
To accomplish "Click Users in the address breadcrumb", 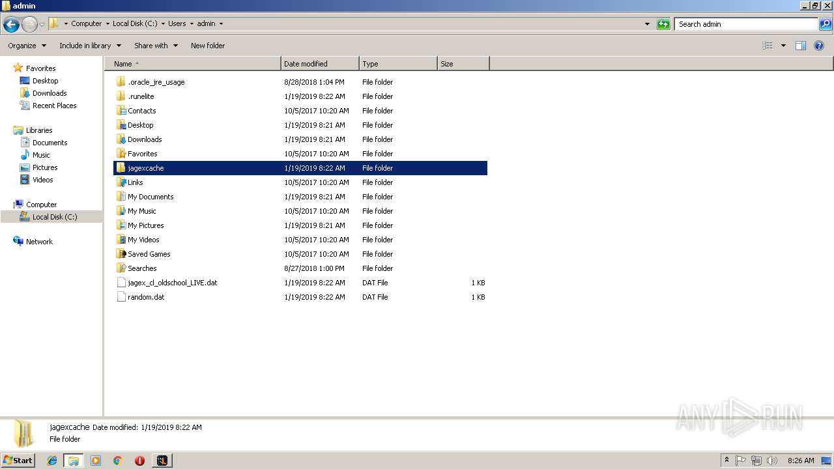I will click(x=177, y=23).
